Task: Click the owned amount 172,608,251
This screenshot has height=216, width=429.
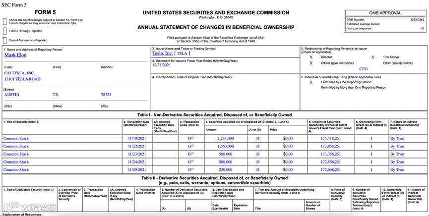Action: [330, 170]
